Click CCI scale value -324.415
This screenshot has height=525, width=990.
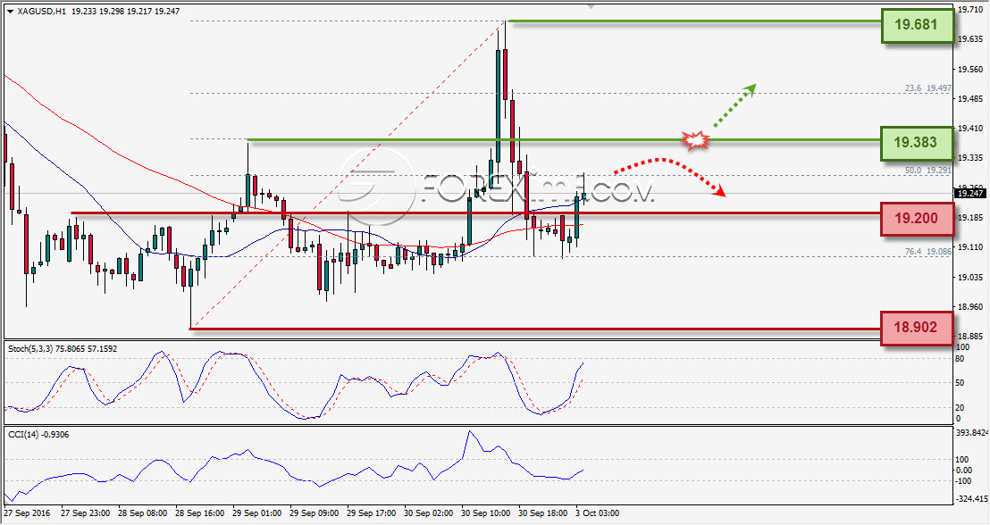(x=972, y=499)
